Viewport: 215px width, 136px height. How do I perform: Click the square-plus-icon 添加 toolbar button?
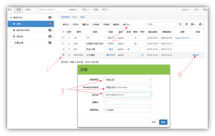point(86,24)
